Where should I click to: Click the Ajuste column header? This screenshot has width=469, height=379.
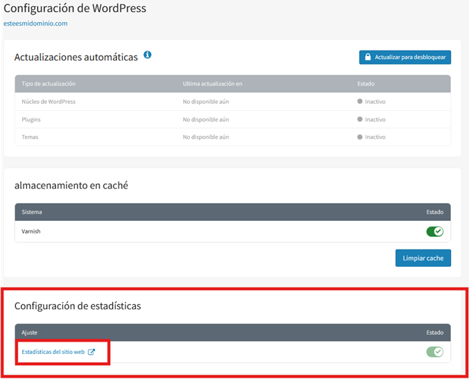coord(29,333)
